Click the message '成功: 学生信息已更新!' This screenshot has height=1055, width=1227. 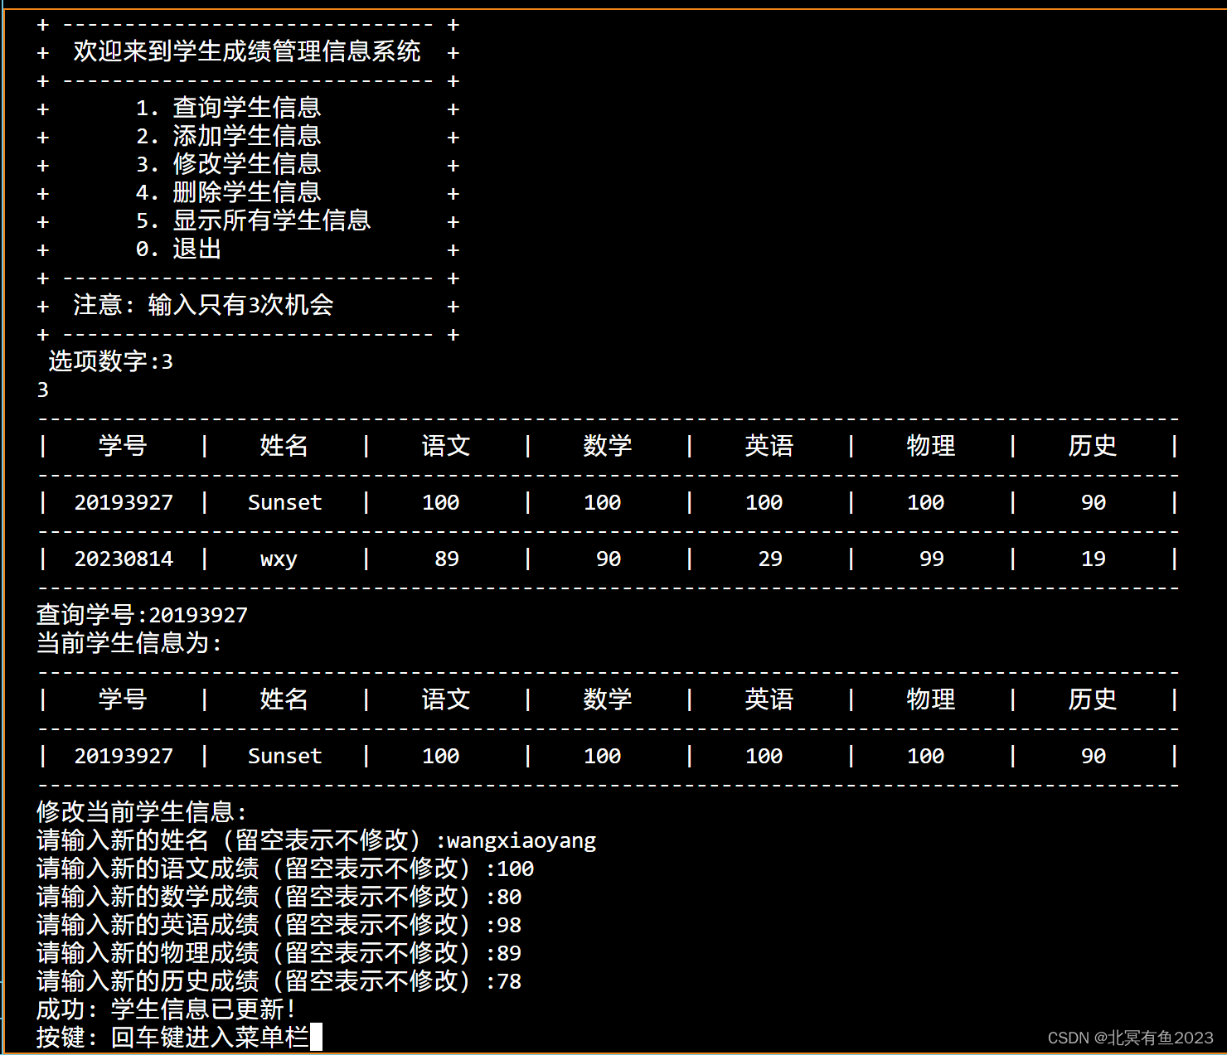tap(166, 1009)
